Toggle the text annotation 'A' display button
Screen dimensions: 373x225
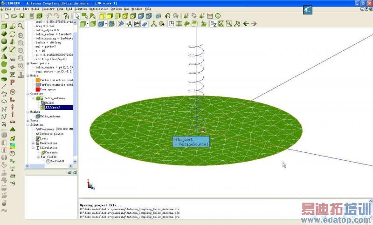click(x=130, y=23)
